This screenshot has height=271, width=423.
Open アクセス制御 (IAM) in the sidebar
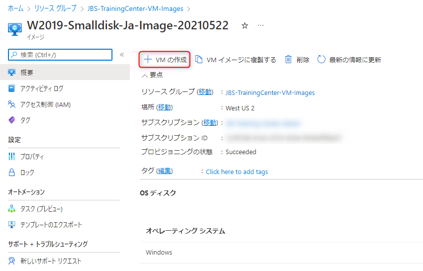pos(65,104)
